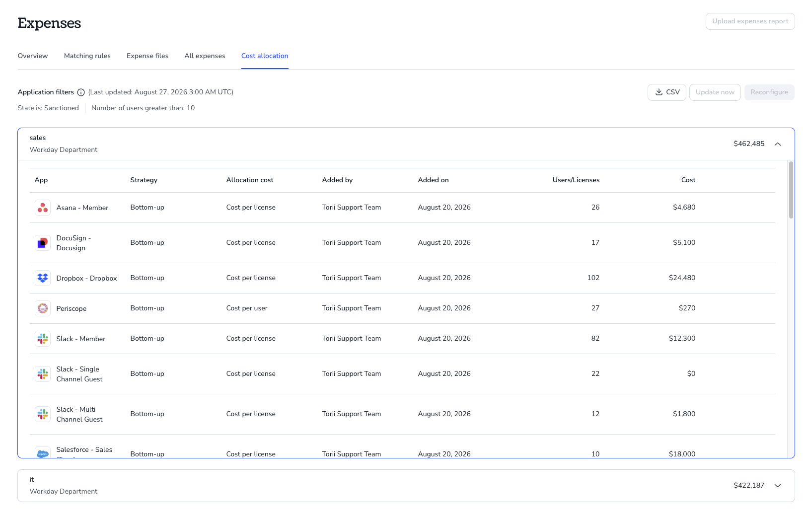808x513 pixels.
Task: Click the Dropbox app icon
Action: point(43,278)
